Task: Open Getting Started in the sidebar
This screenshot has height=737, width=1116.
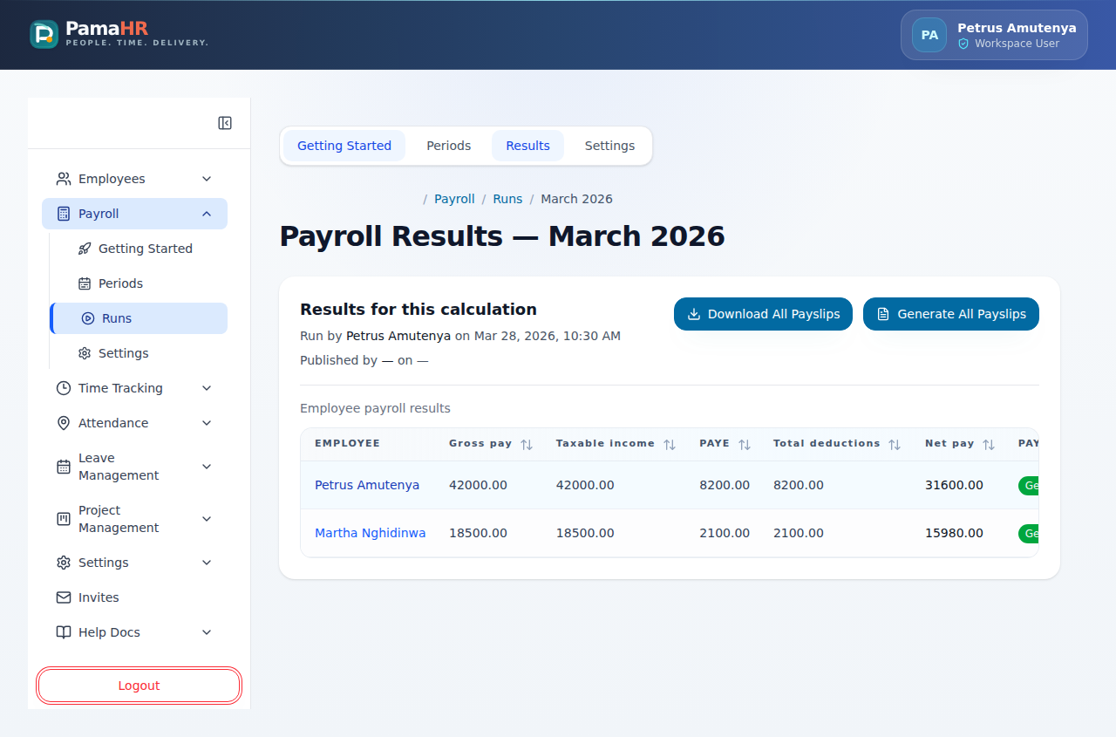Action: pos(139,249)
